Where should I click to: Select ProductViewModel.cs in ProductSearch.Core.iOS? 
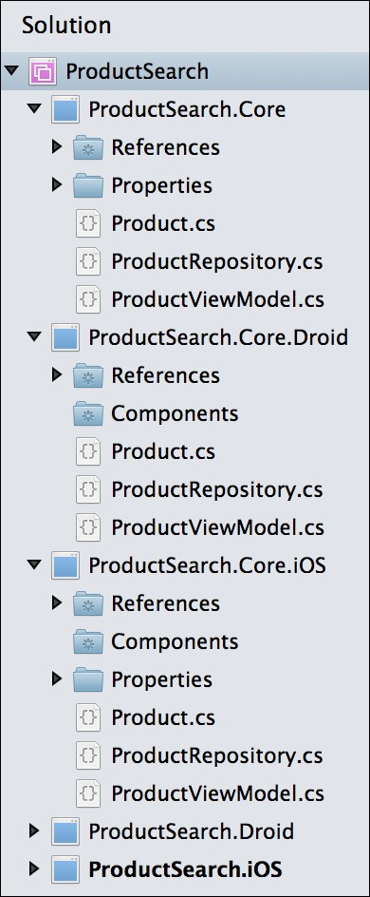pyautogui.click(x=217, y=793)
